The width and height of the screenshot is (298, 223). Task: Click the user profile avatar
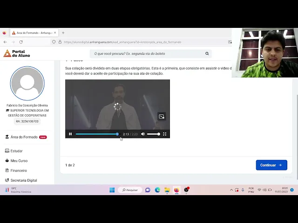[27, 83]
